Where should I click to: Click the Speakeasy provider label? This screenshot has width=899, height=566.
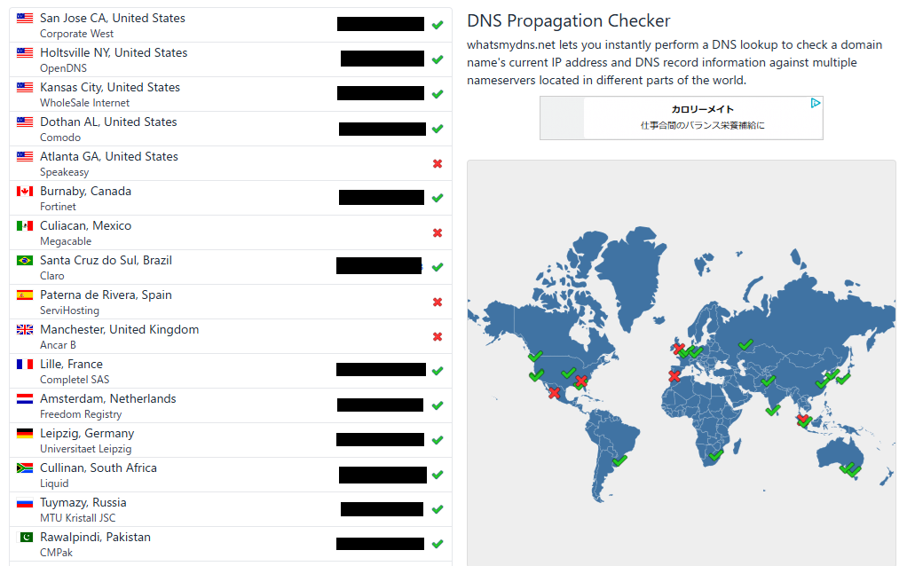click(x=64, y=172)
